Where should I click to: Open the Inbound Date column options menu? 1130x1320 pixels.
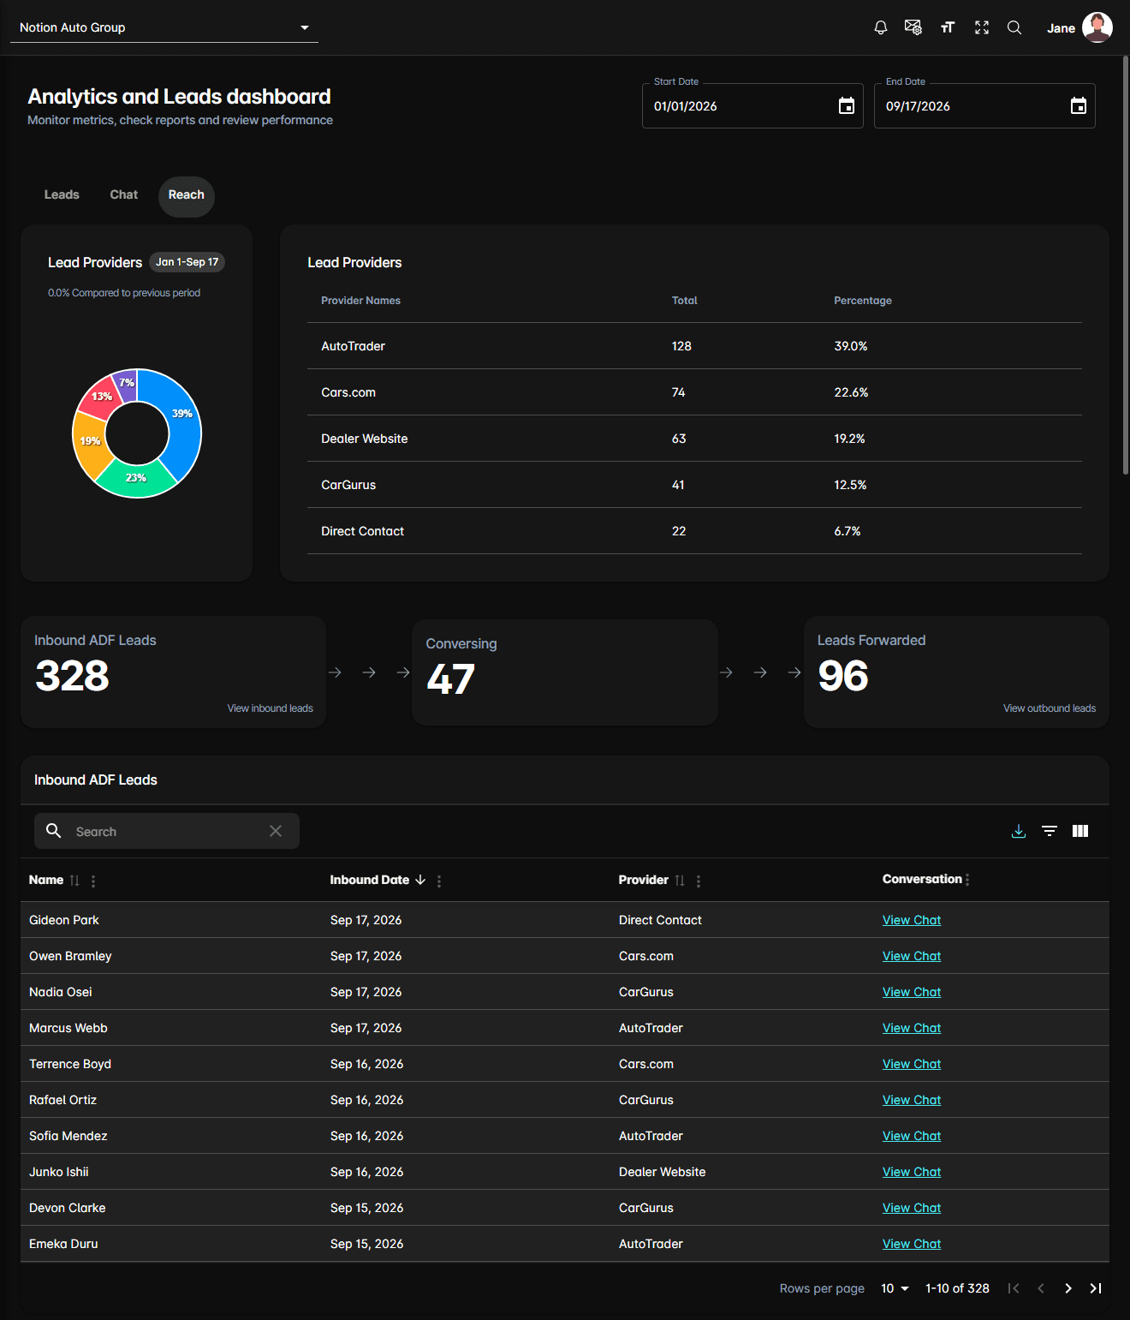(439, 881)
